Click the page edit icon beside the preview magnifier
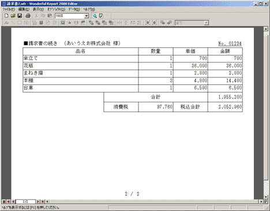 click(101, 16)
